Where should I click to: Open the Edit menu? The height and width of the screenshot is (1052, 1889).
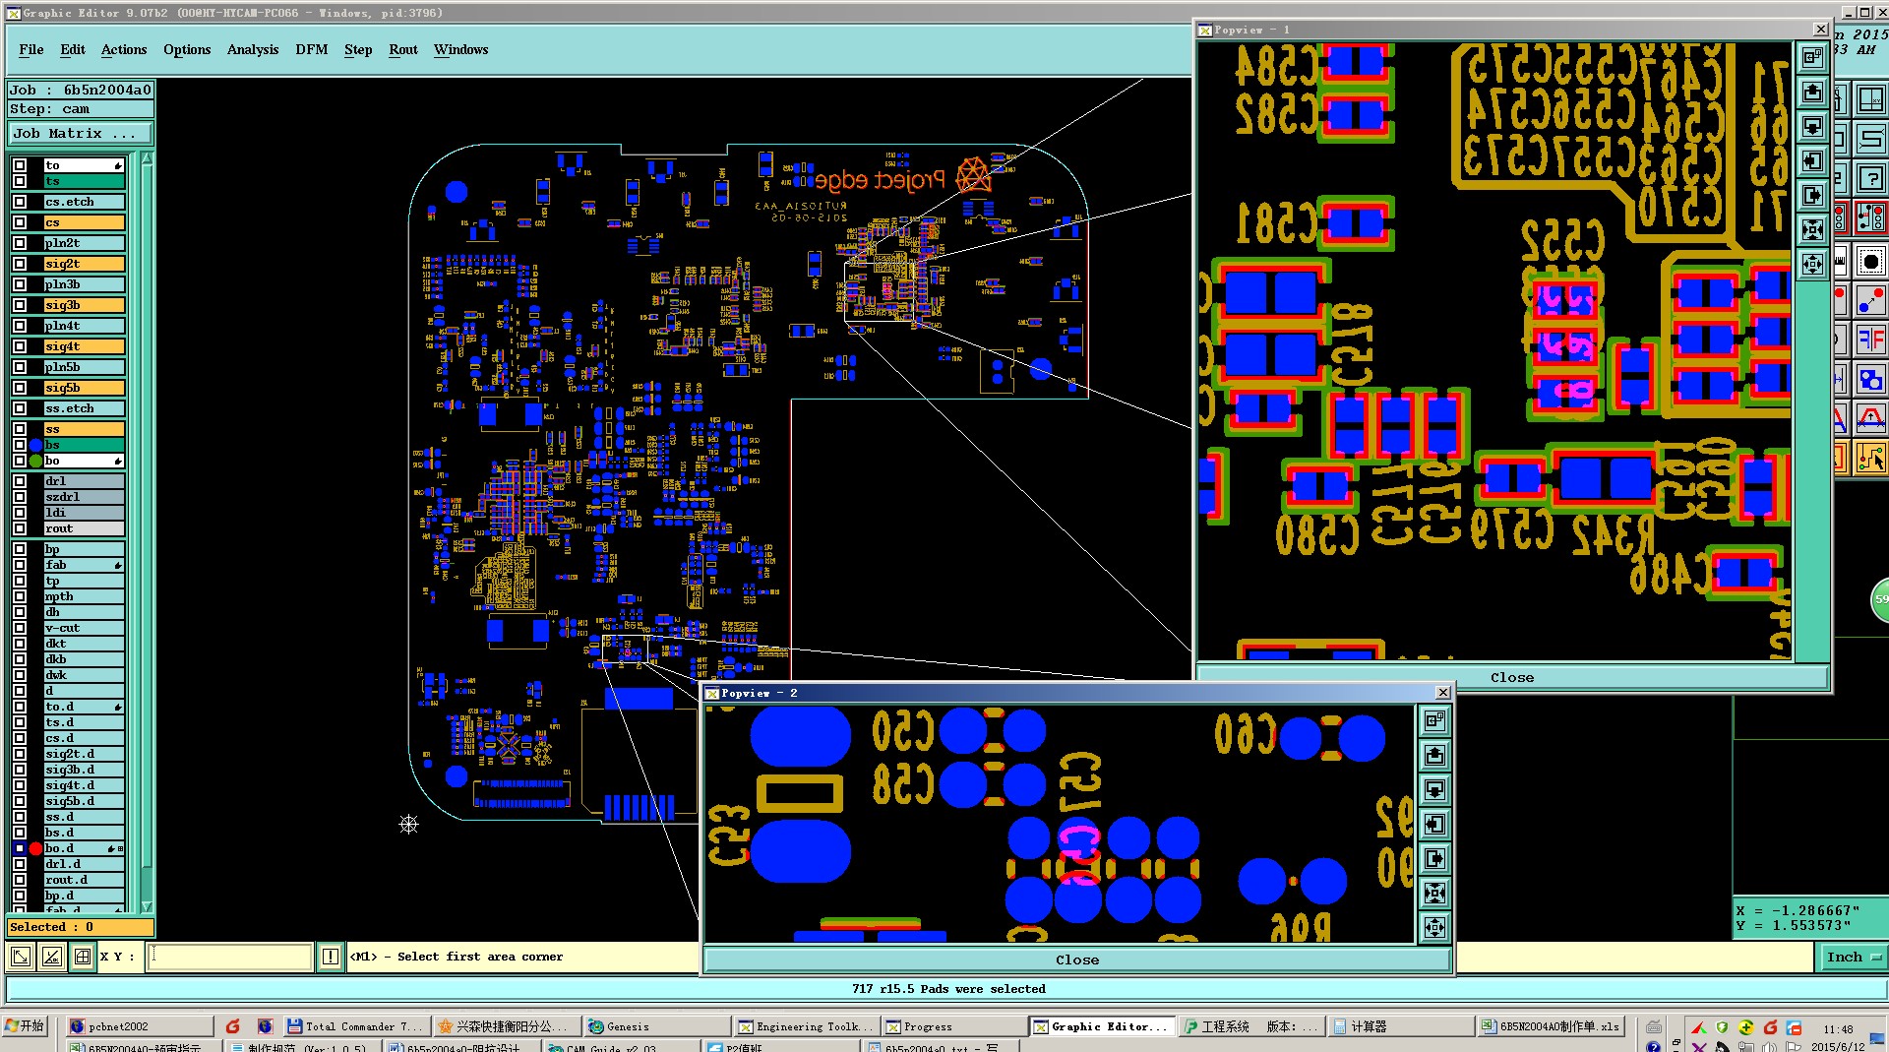(73, 49)
